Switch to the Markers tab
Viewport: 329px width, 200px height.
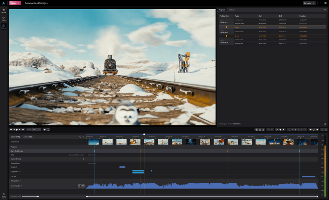(x=232, y=10)
